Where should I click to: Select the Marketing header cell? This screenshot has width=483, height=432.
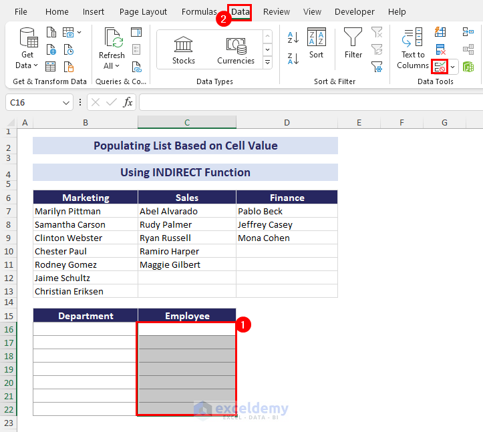tap(86, 198)
